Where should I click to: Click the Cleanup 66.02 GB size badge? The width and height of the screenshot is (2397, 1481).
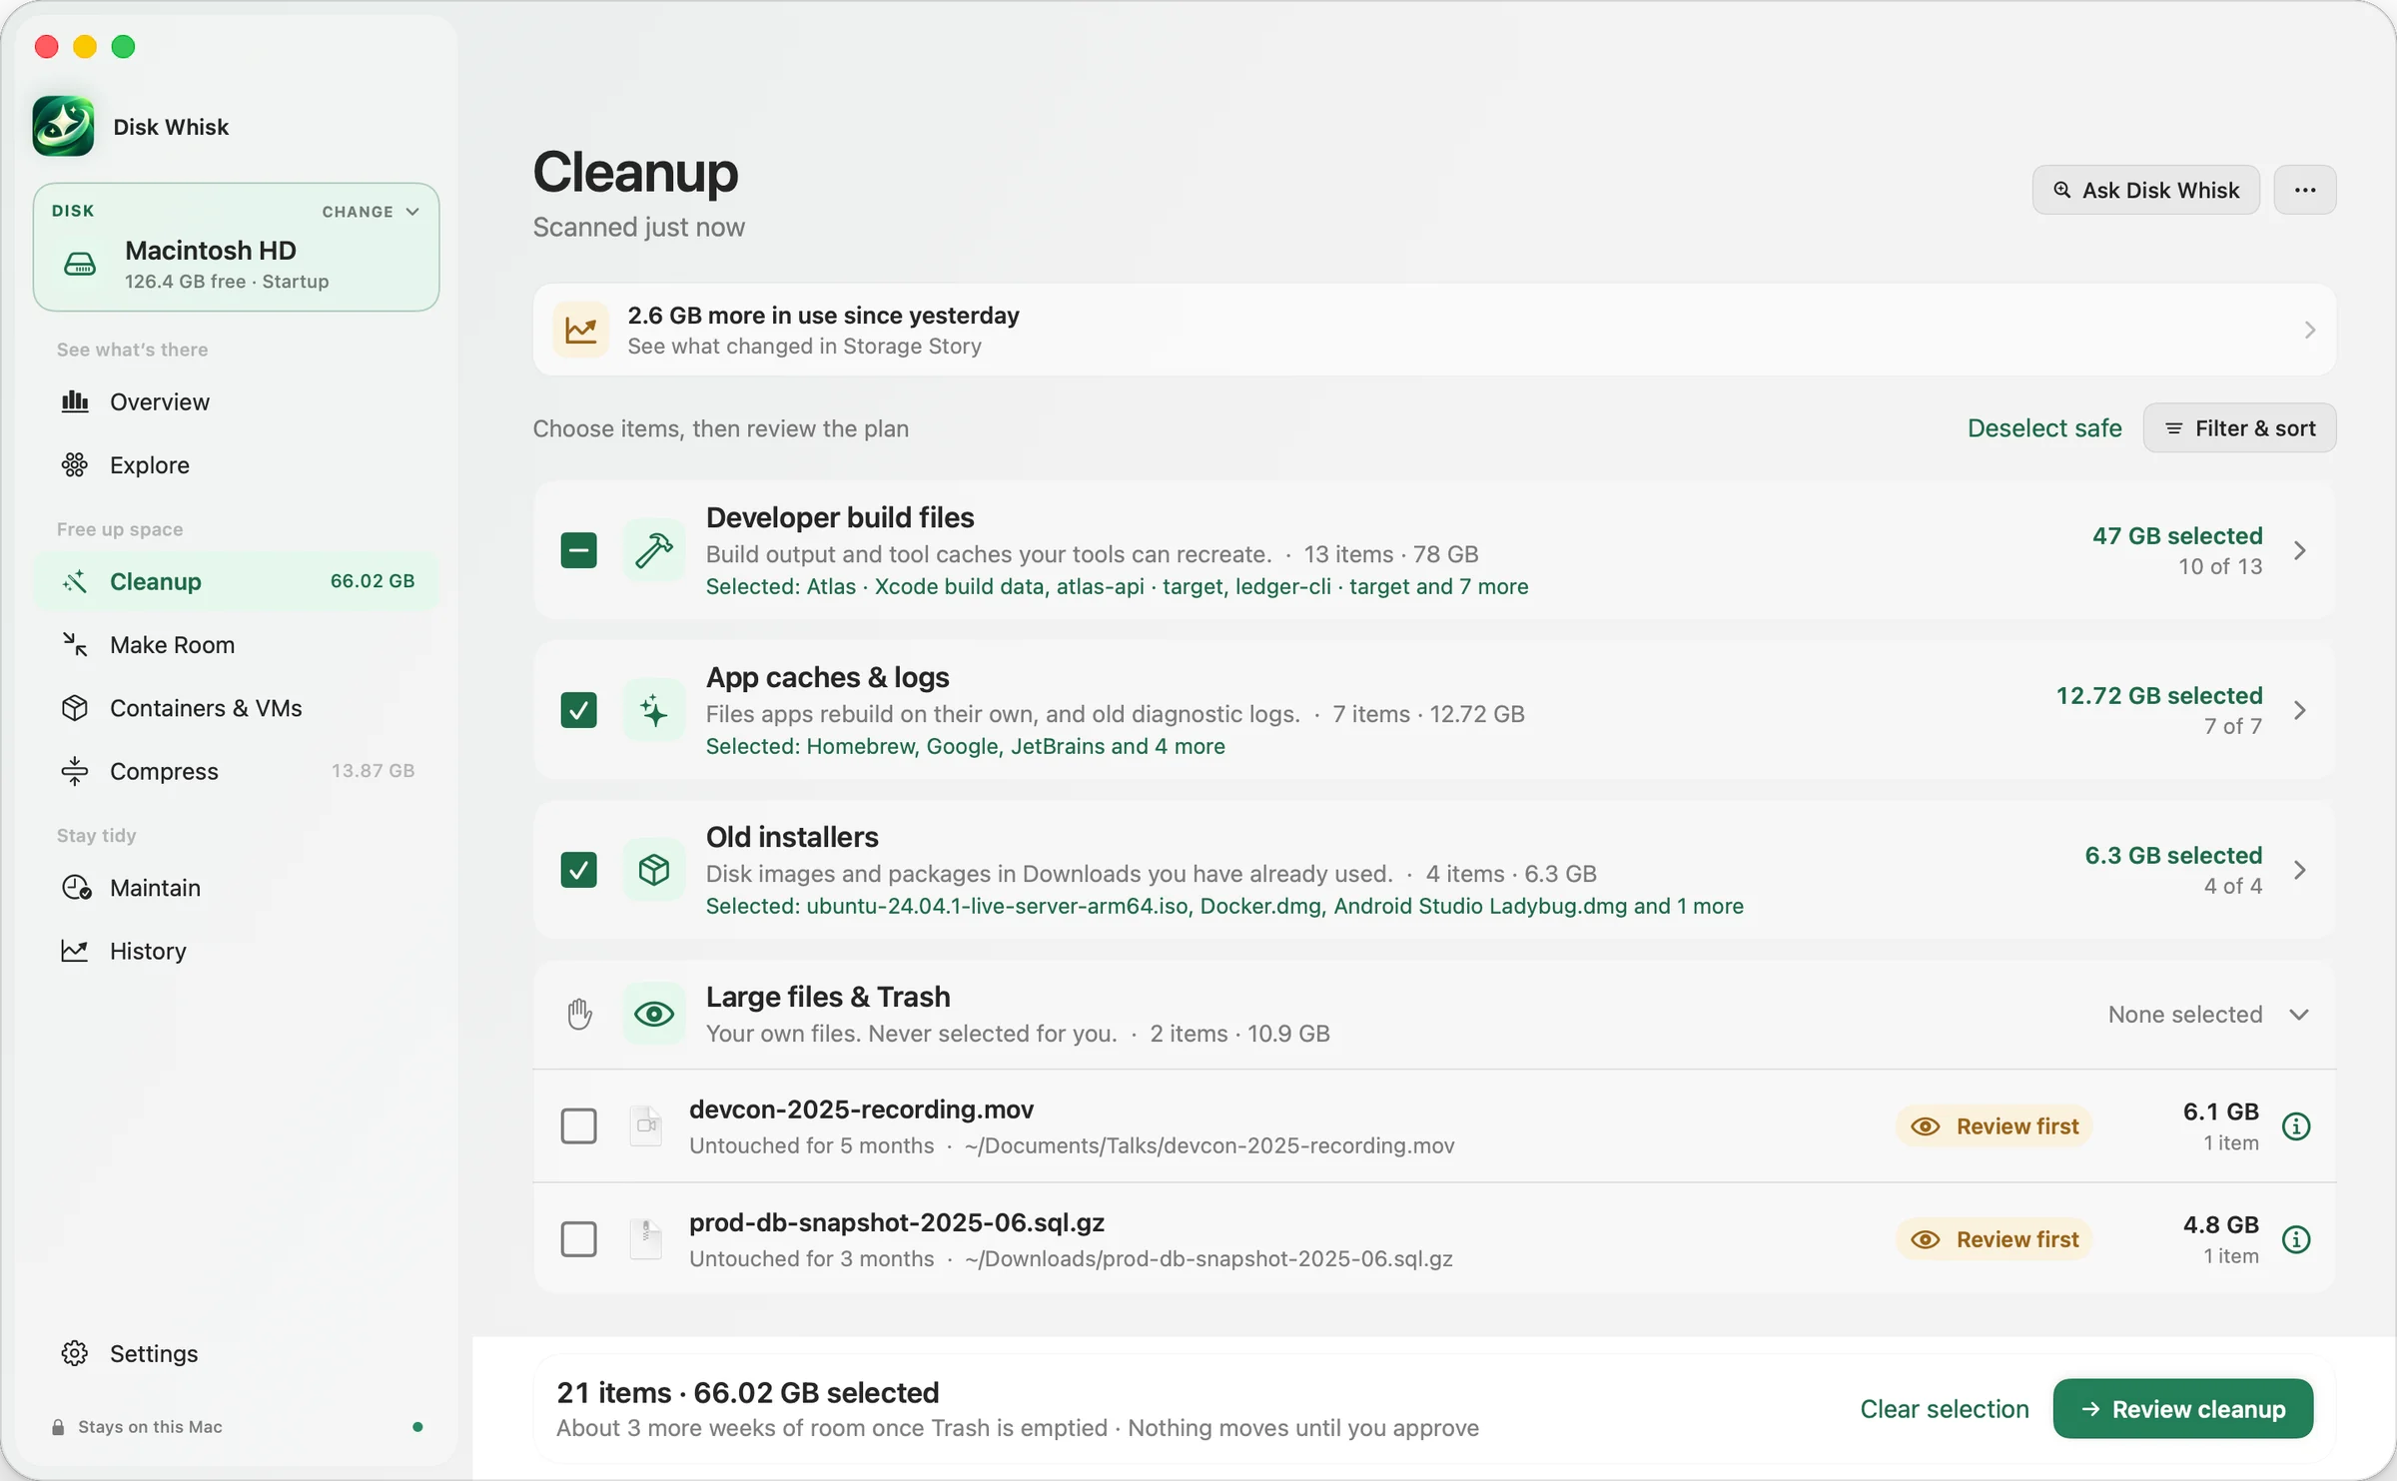373,581
